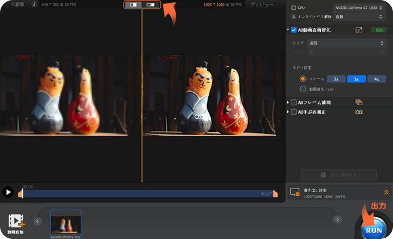This screenshot has height=239, width=393.
Task: Enable the AI手ぶれ補正 checkbox
Action: 293,112
